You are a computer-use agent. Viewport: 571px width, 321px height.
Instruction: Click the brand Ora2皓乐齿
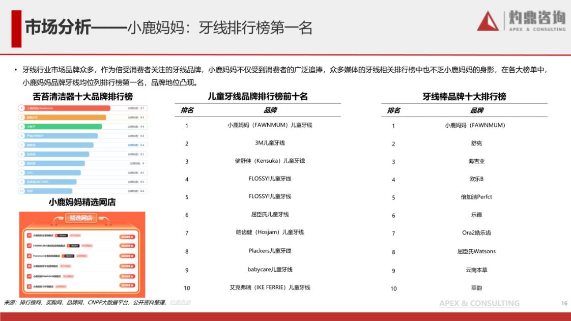pos(476,232)
